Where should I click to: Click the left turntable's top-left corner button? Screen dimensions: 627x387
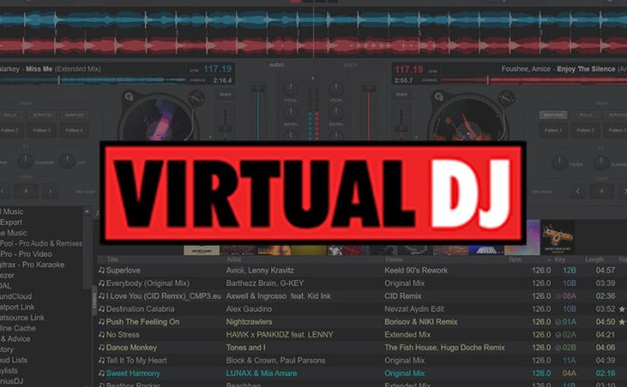pos(128,96)
